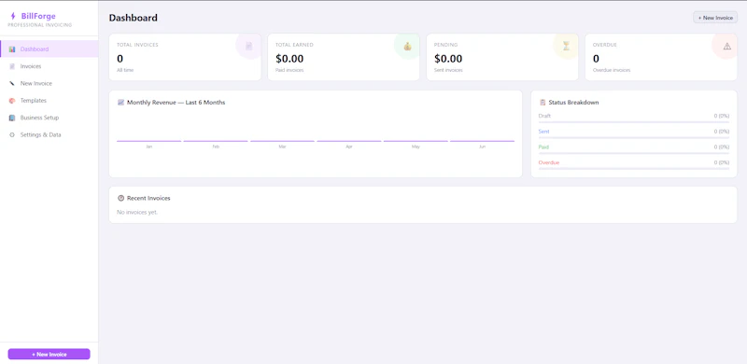Click the Settings & Data gear icon
The height and width of the screenshot is (364, 747).
click(x=12, y=134)
